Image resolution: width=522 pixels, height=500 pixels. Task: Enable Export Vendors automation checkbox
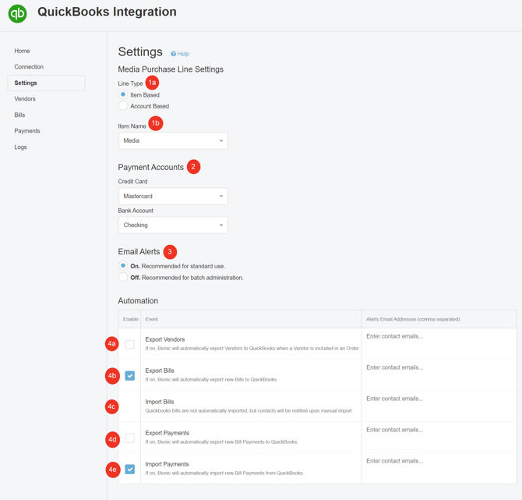click(130, 344)
